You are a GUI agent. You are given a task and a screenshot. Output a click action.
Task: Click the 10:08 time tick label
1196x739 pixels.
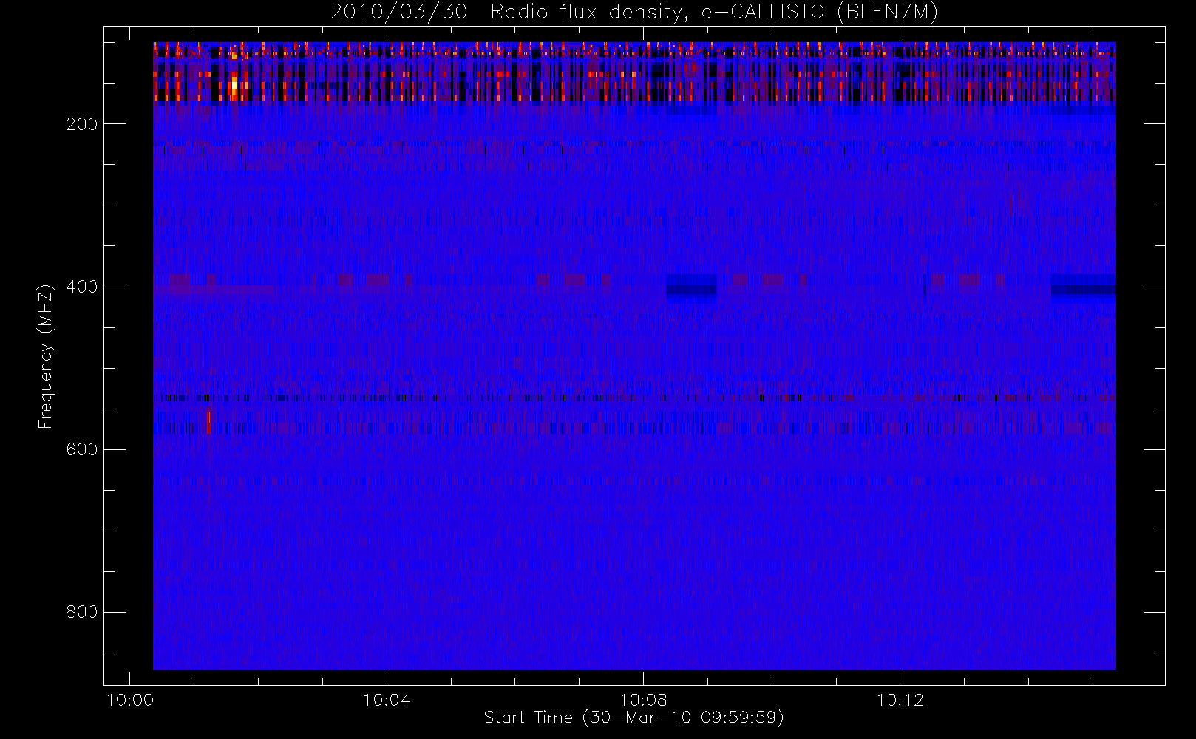coord(643,700)
